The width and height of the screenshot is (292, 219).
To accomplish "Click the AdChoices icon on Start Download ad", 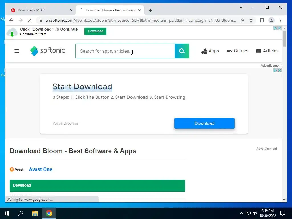I will pos(275,70).
